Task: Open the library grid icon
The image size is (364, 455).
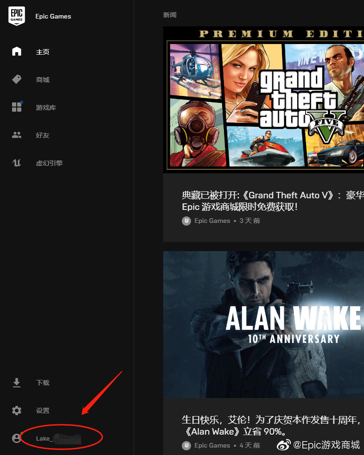Action: coord(17,107)
